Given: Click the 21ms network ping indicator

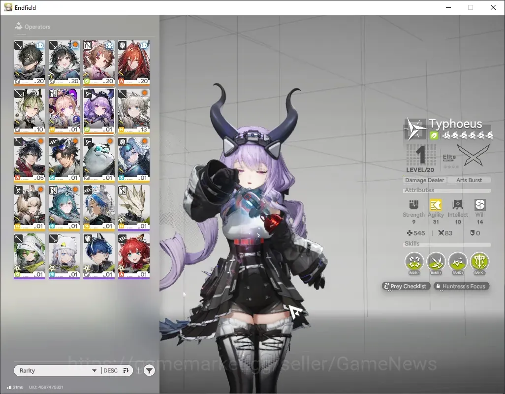Looking at the screenshot, I should (x=15, y=387).
